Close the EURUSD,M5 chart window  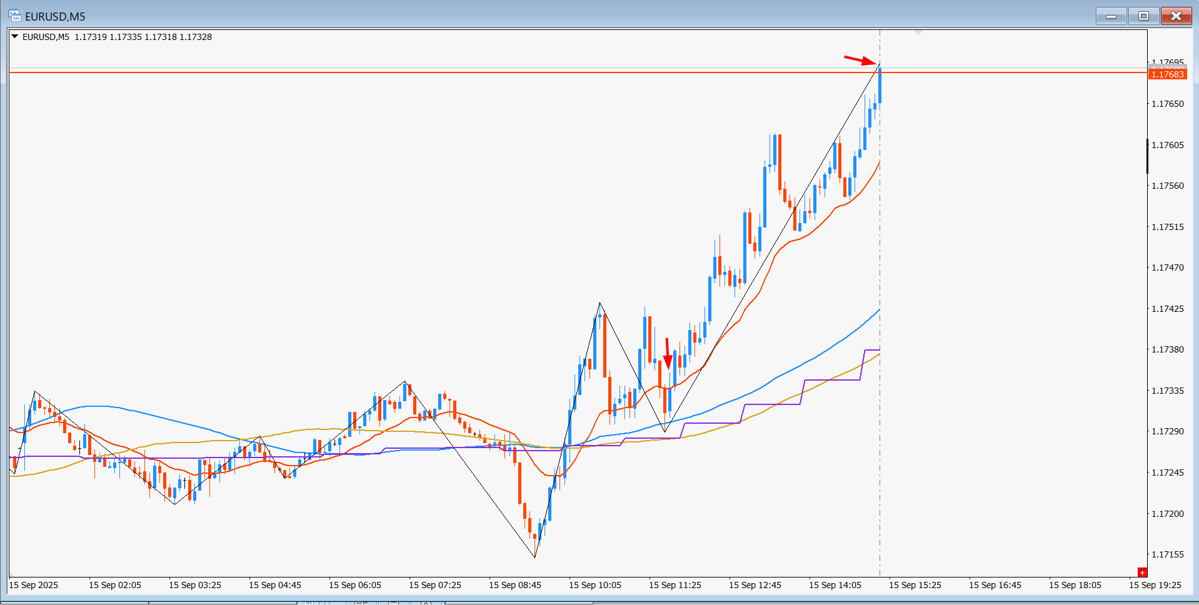point(1176,16)
